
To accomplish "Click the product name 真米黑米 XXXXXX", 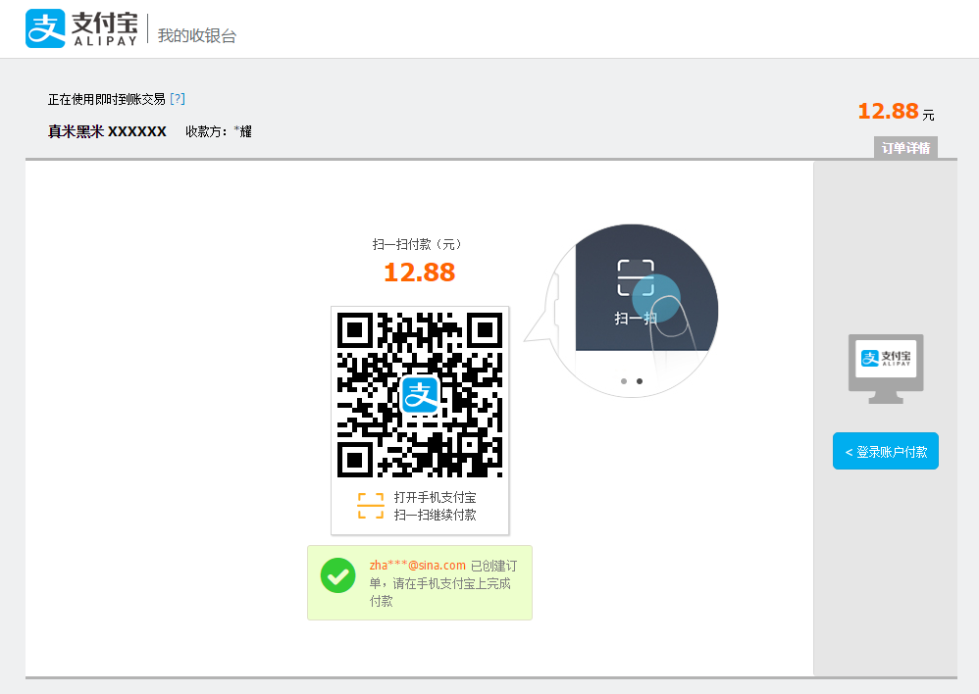I will (107, 131).
